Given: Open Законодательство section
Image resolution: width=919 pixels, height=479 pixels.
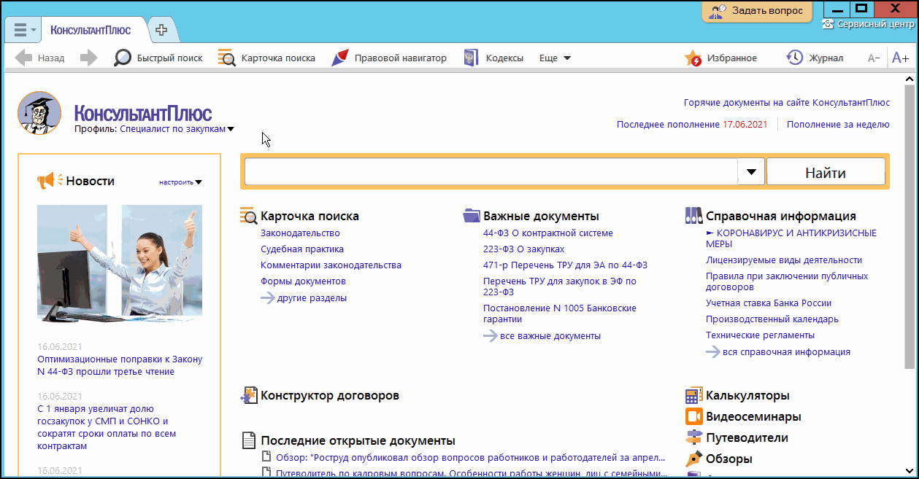Looking at the screenshot, I should coord(300,233).
